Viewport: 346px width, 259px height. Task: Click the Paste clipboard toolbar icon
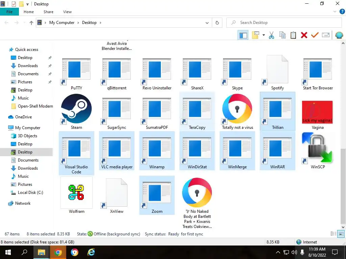(293, 35)
